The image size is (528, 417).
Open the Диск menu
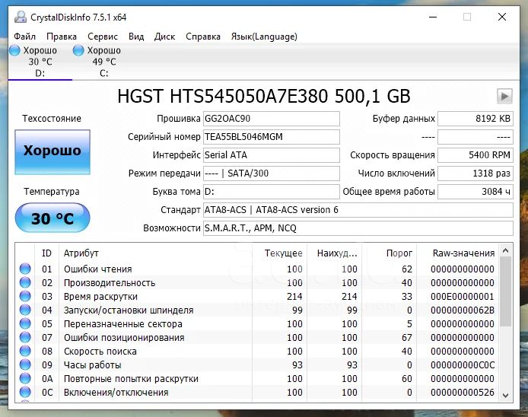164,37
